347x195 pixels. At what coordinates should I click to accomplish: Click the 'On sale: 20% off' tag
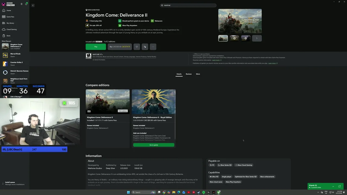pos(94,25)
